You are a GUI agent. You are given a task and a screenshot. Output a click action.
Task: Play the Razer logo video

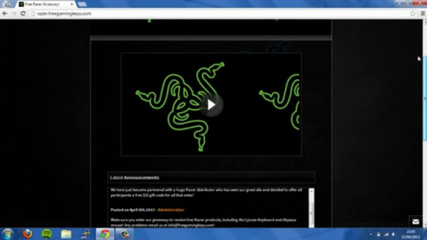[x=211, y=104]
